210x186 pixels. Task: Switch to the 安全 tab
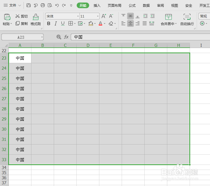click(189, 5)
